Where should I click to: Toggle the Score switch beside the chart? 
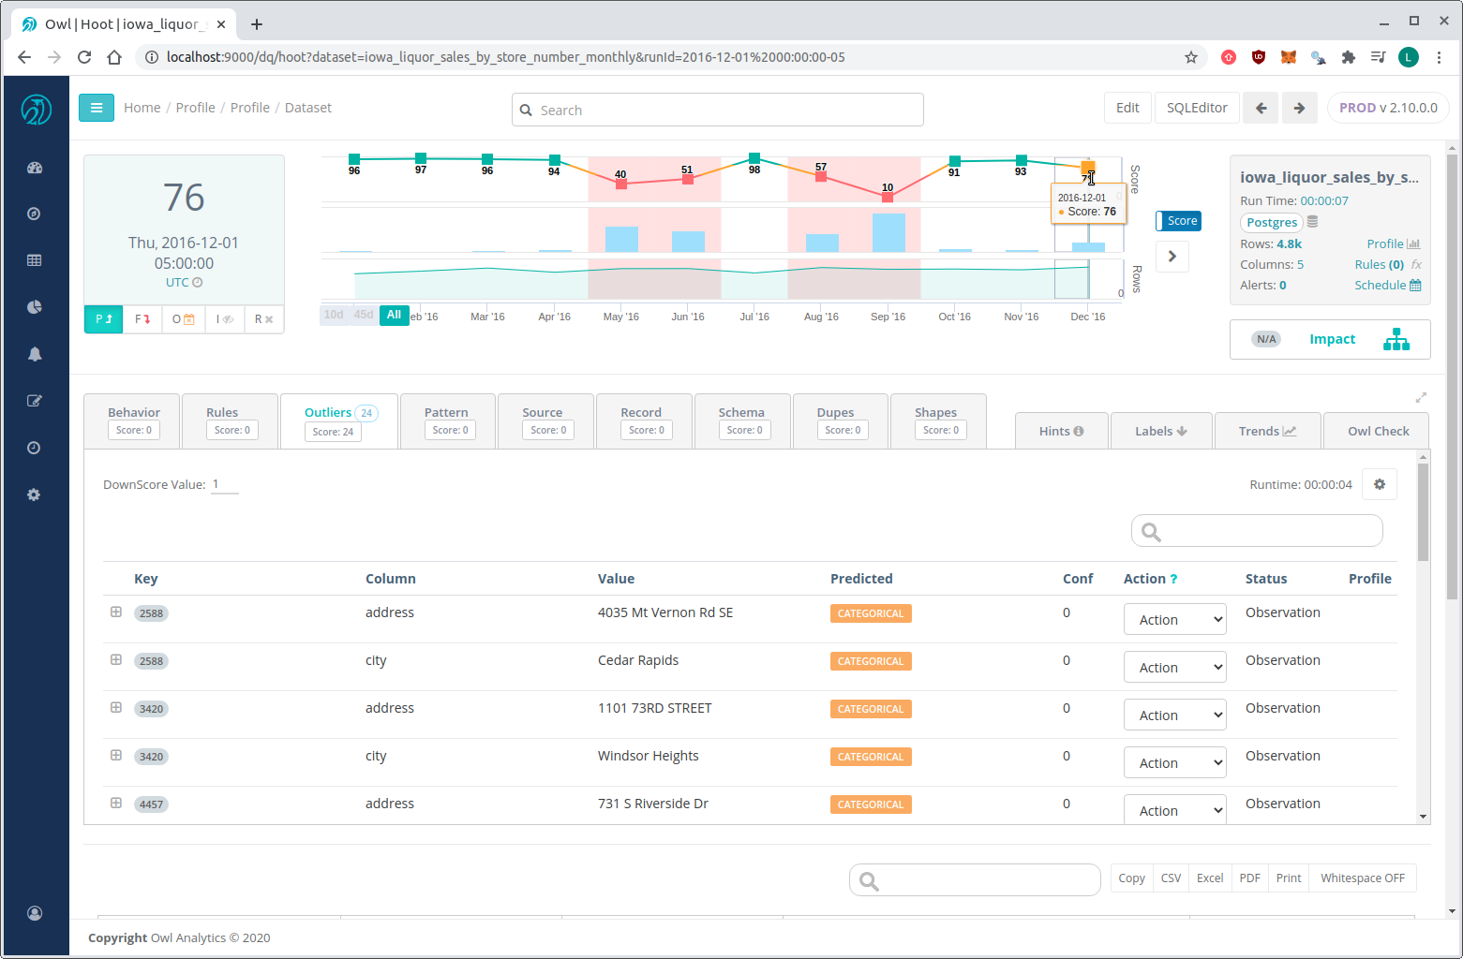click(x=1178, y=221)
